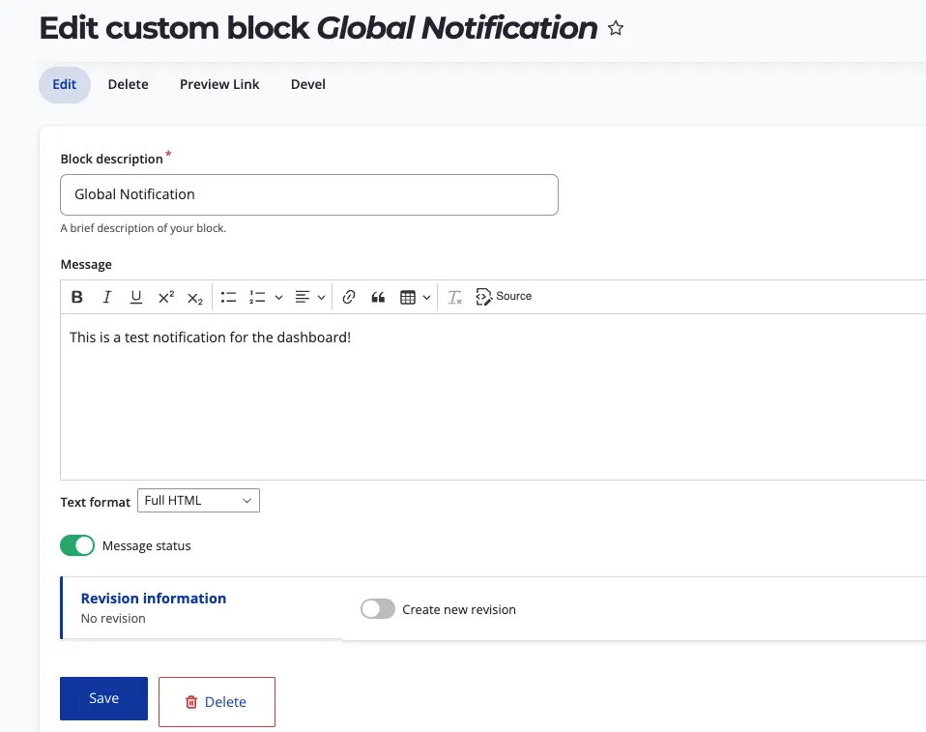The height and width of the screenshot is (732, 926).
Task: Star this page as a shortcut
Action: tap(616, 28)
